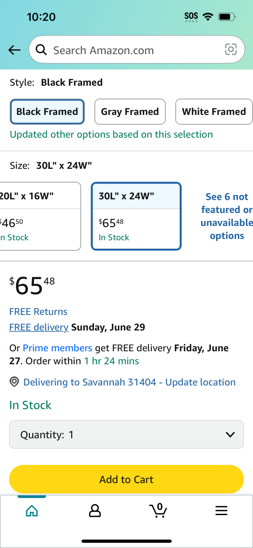Viewport: 253px width, 548px height.
Task: Choose the 20L x 16W size option
Action: point(40,216)
